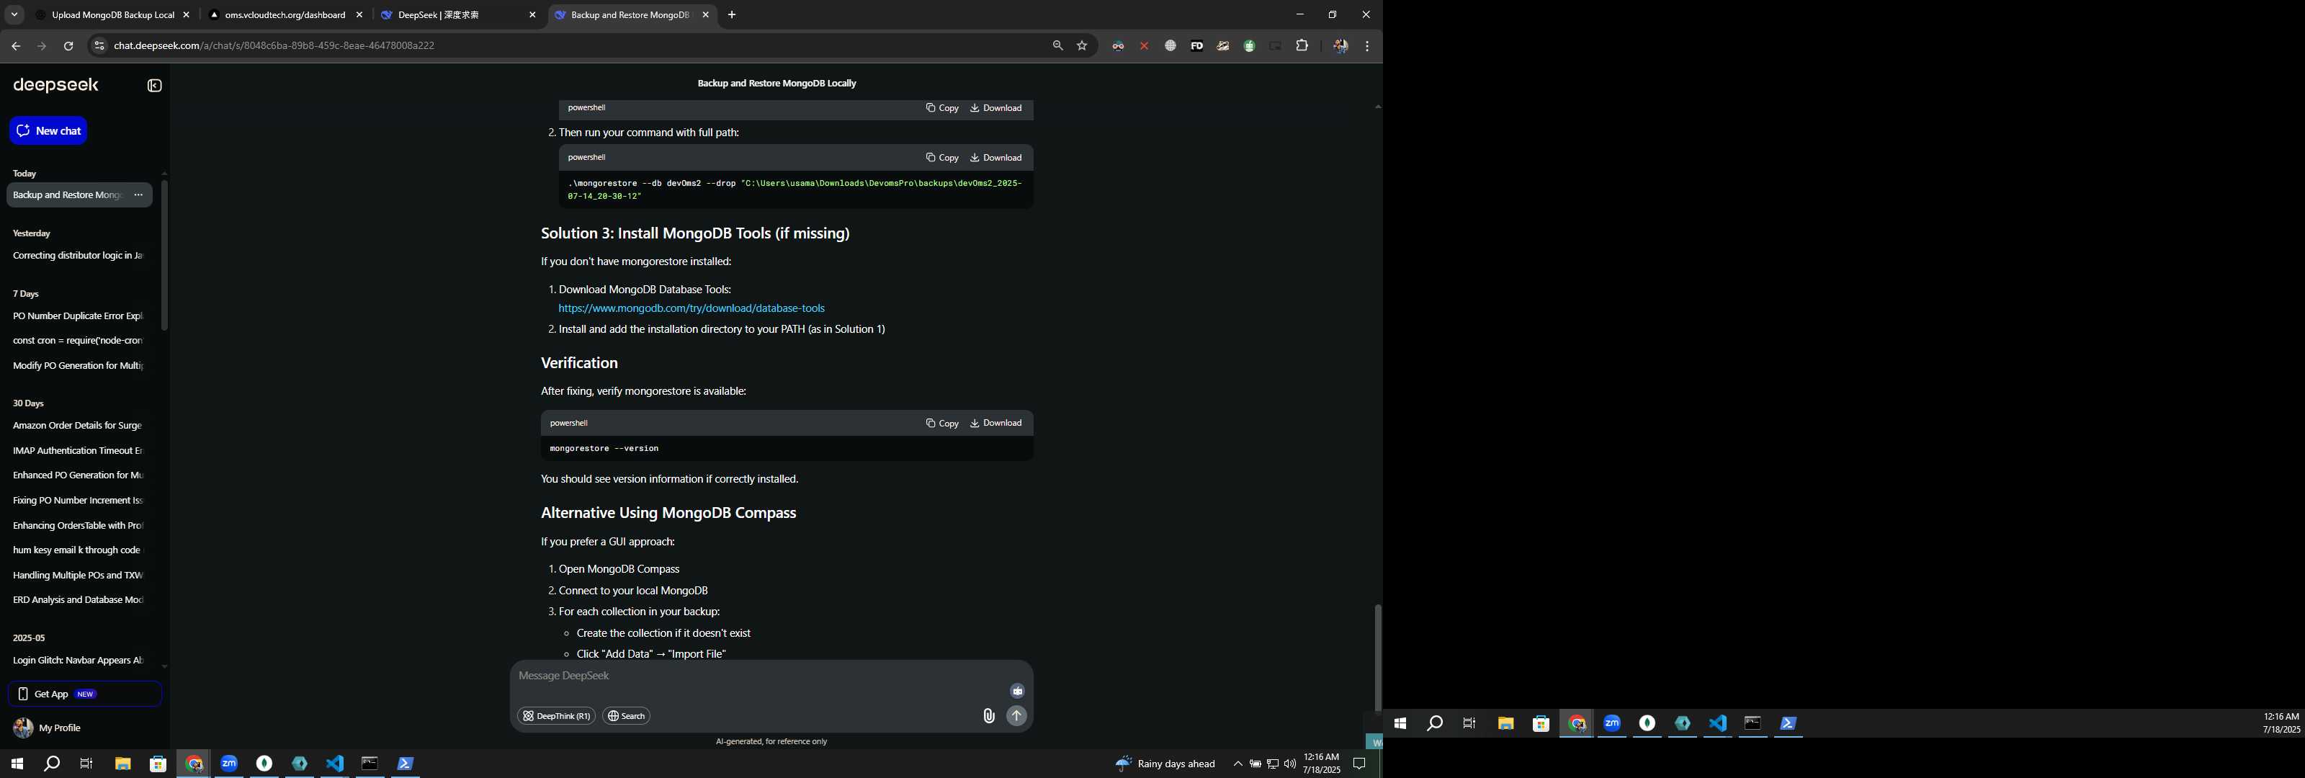Close the Upload MongoDB Backup Local tab
Image resolution: width=2305 pixels, height=778 pixels.
(x=186, y=15)
